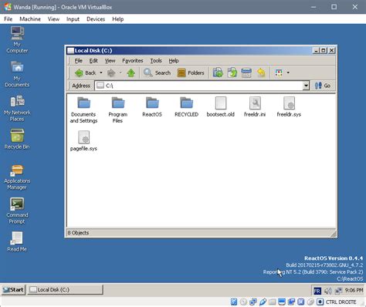Screen dimensions: 366x307
Task: Open the Search pane
Action: coord(157,73)
